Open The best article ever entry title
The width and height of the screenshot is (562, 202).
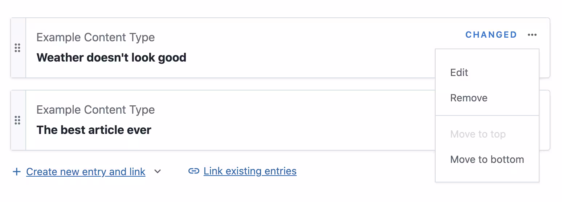tap(94, 130)
